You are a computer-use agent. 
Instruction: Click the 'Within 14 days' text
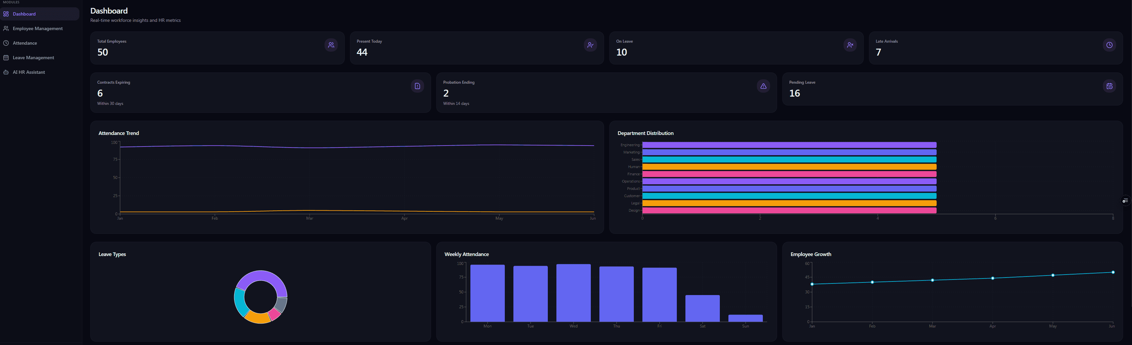[456, 104]
